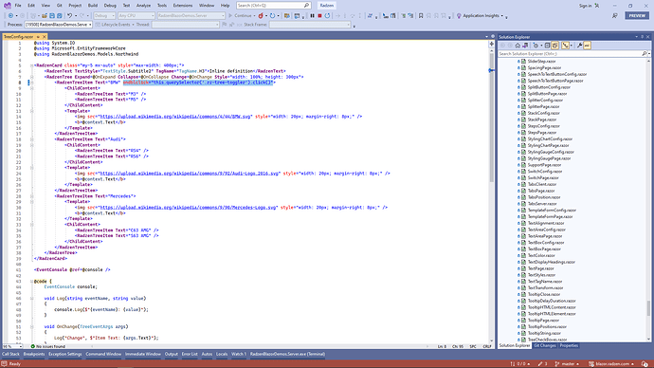Open the editor zoom level dropdown
Image resolution: width=654 pixels, height=368 pixels.
12,346
